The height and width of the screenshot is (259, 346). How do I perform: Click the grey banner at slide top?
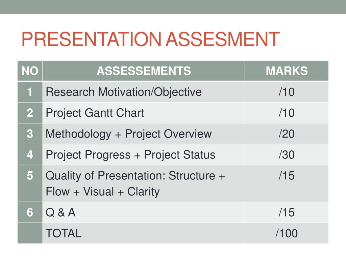pos(173,7)
